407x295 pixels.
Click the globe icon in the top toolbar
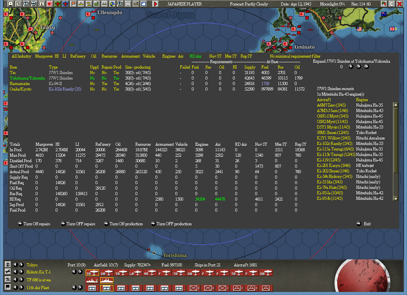pyautogui.click(x=112, y=4)
